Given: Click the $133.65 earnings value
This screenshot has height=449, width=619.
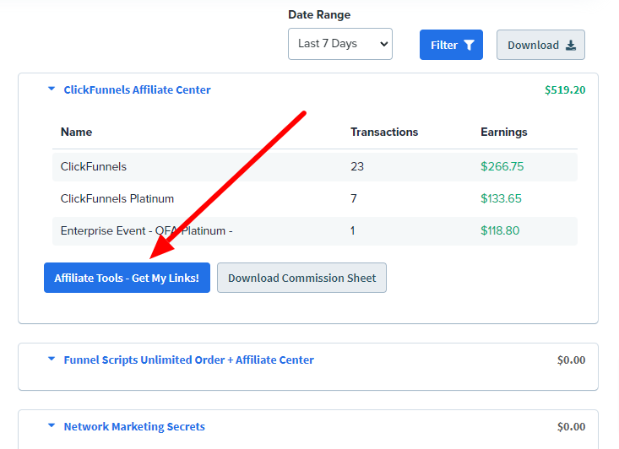Looking at the screenshot, I should point(501,198).
